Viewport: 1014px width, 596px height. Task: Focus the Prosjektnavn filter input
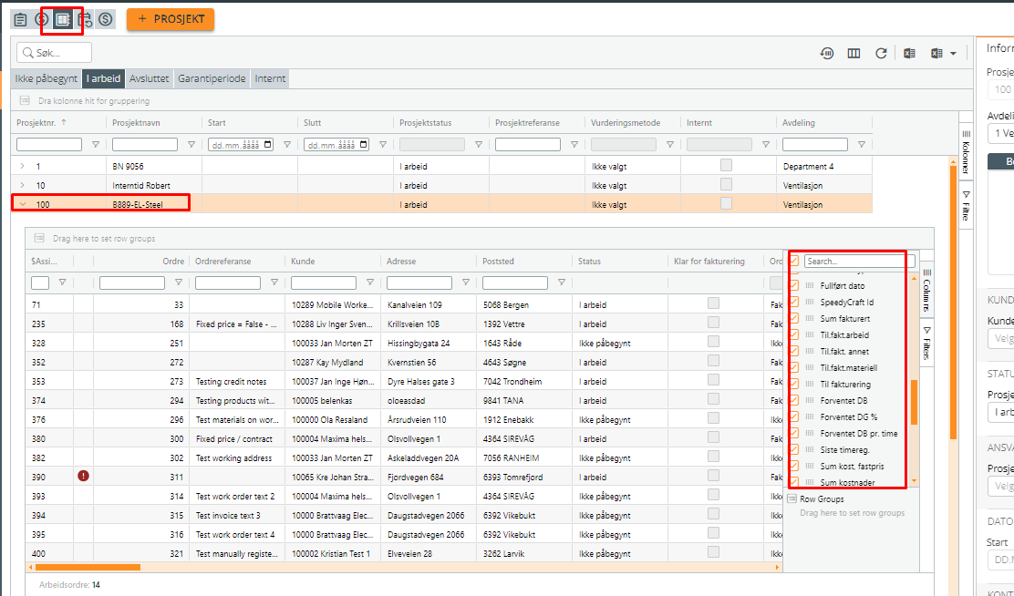click(145, 145)
